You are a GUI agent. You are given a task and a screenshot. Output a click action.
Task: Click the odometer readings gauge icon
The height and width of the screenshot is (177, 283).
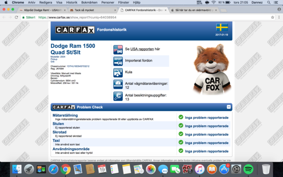(118, 84)
